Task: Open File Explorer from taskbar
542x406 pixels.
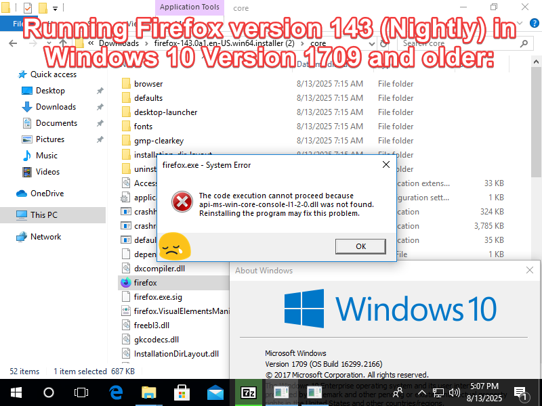Action: tap(149, 392)
